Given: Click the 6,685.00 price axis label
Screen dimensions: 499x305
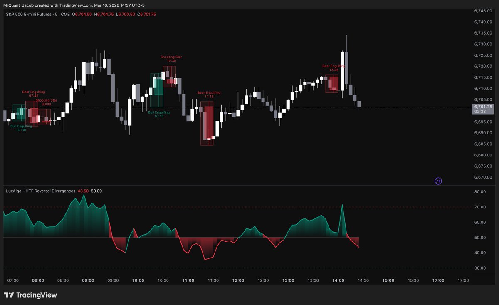Looking at the screenshot, I should [483, 144].
